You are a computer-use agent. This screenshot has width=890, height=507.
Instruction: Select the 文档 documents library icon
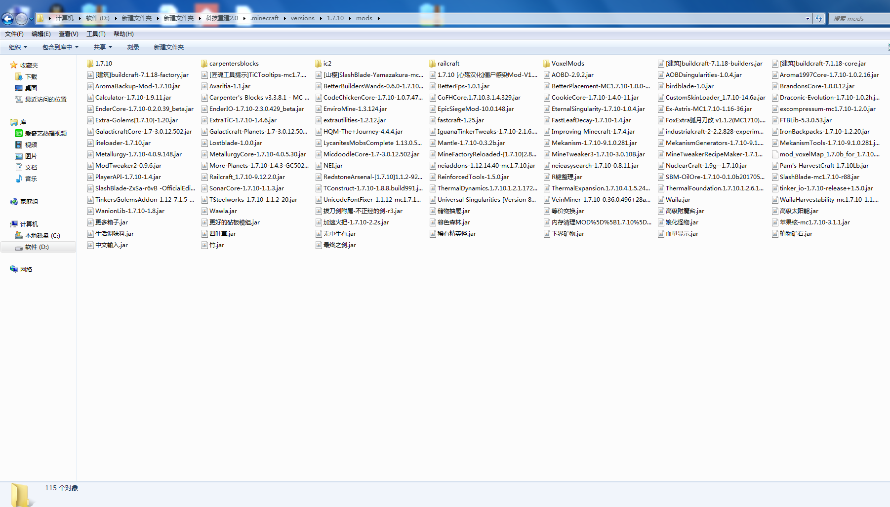pos(19,167)
